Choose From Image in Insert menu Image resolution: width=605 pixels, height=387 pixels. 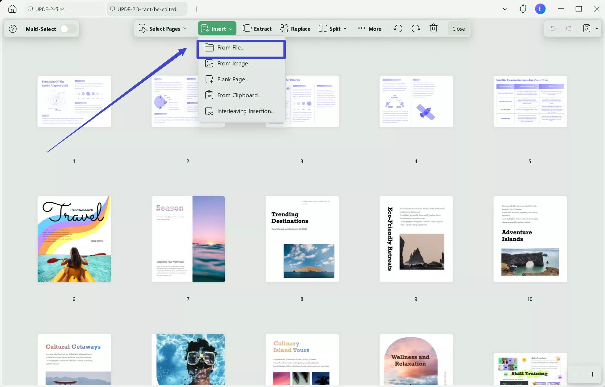coord(234,63)
